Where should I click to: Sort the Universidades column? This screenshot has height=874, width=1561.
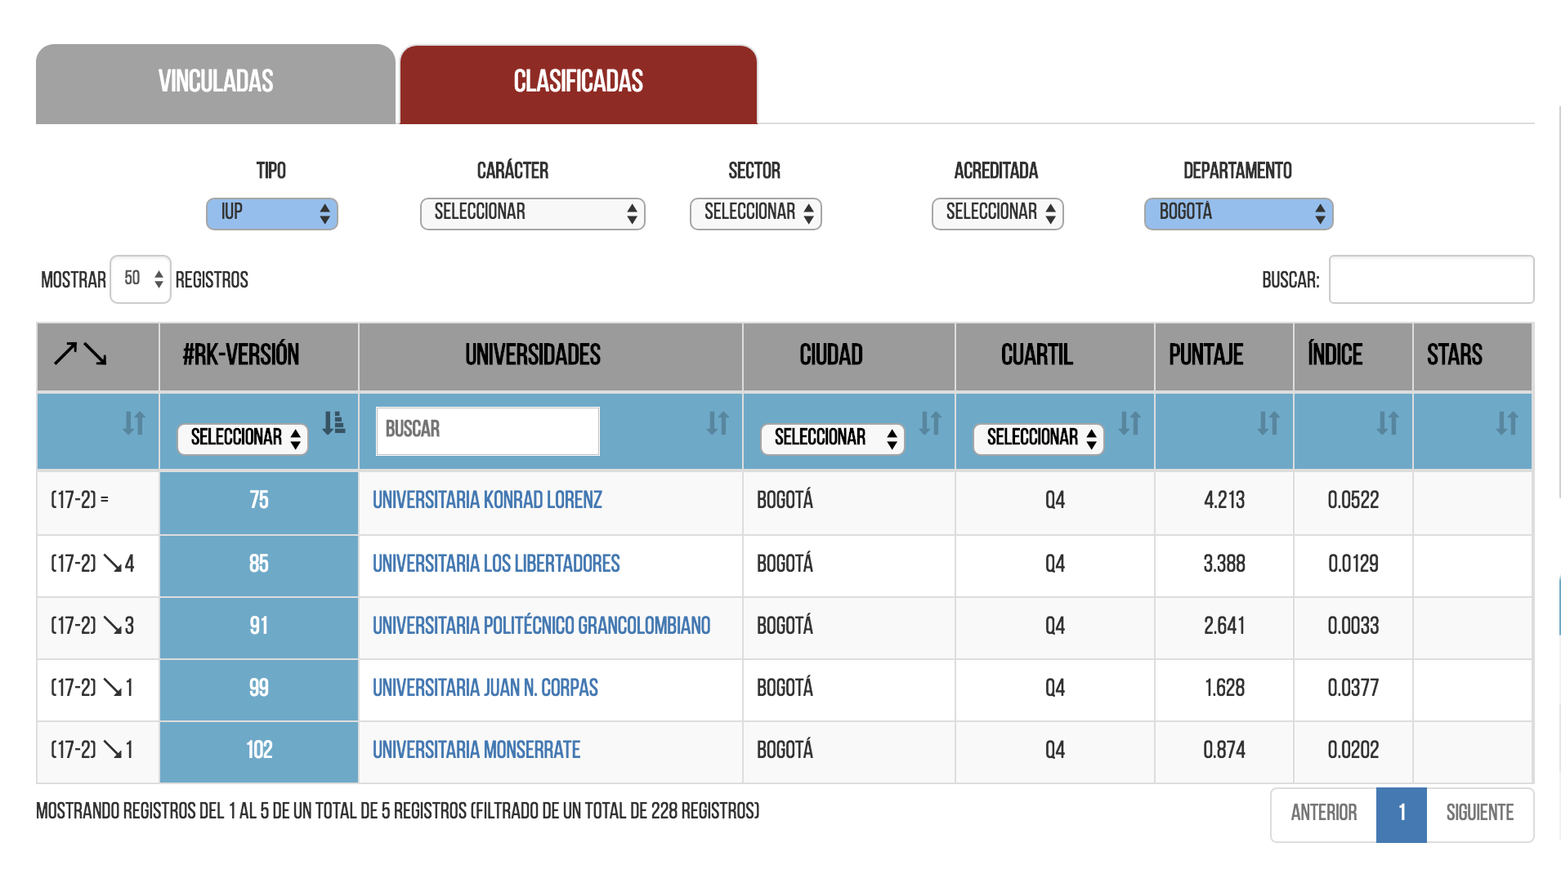[x=718, y=423]
